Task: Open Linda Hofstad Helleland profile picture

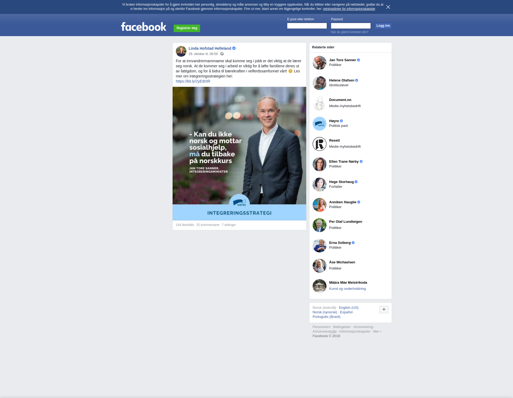Action: point(181,51)
